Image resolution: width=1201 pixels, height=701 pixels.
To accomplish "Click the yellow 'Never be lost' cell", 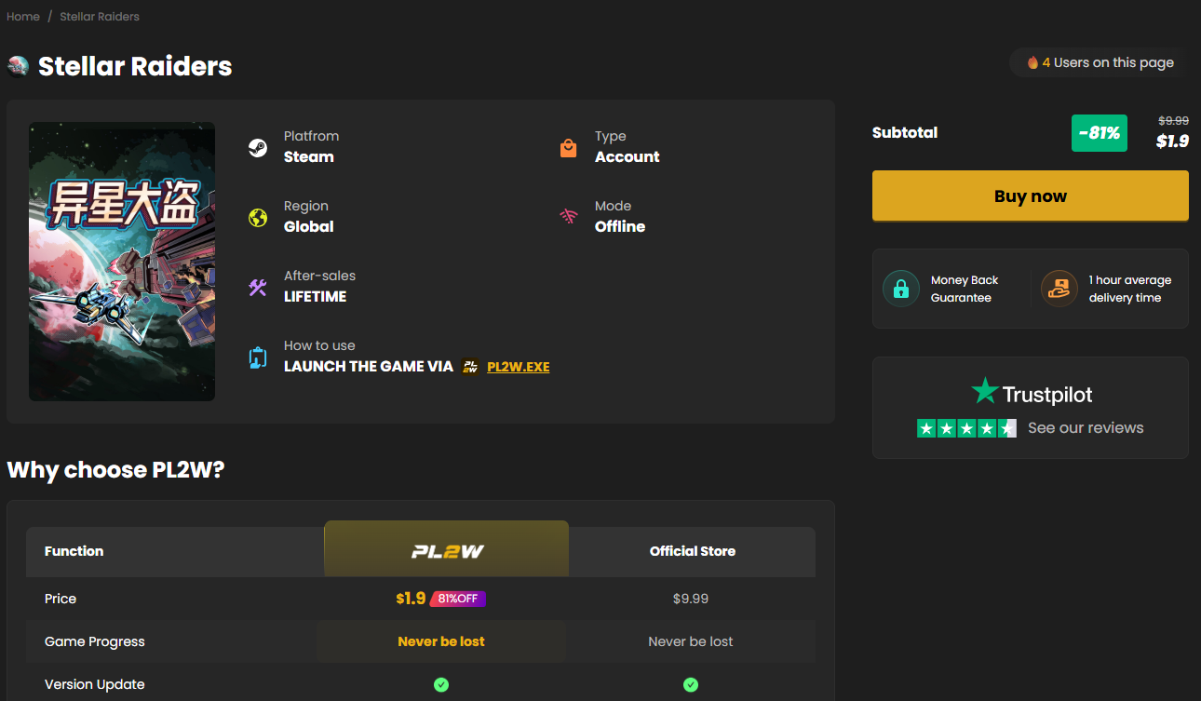I will pos(441,641).
